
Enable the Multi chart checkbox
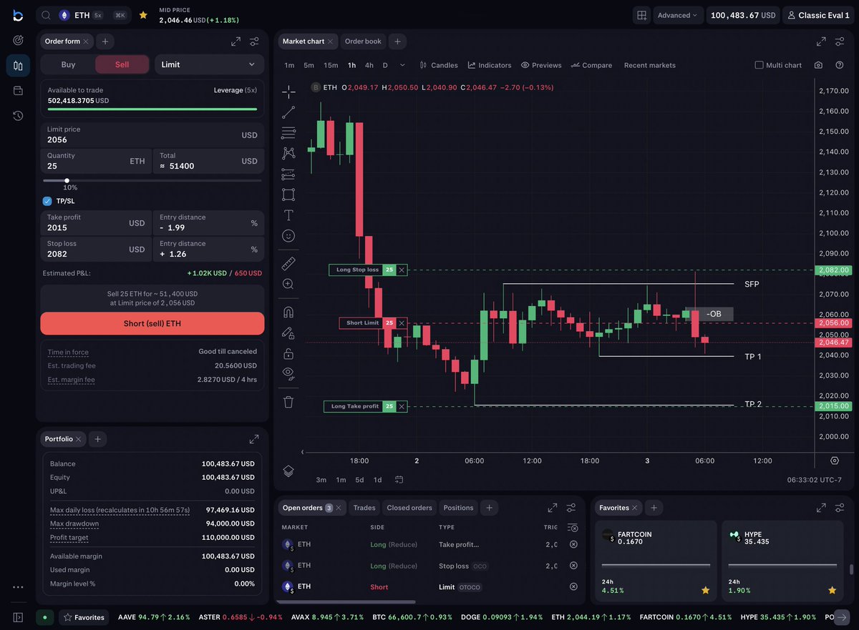[759, 65]
